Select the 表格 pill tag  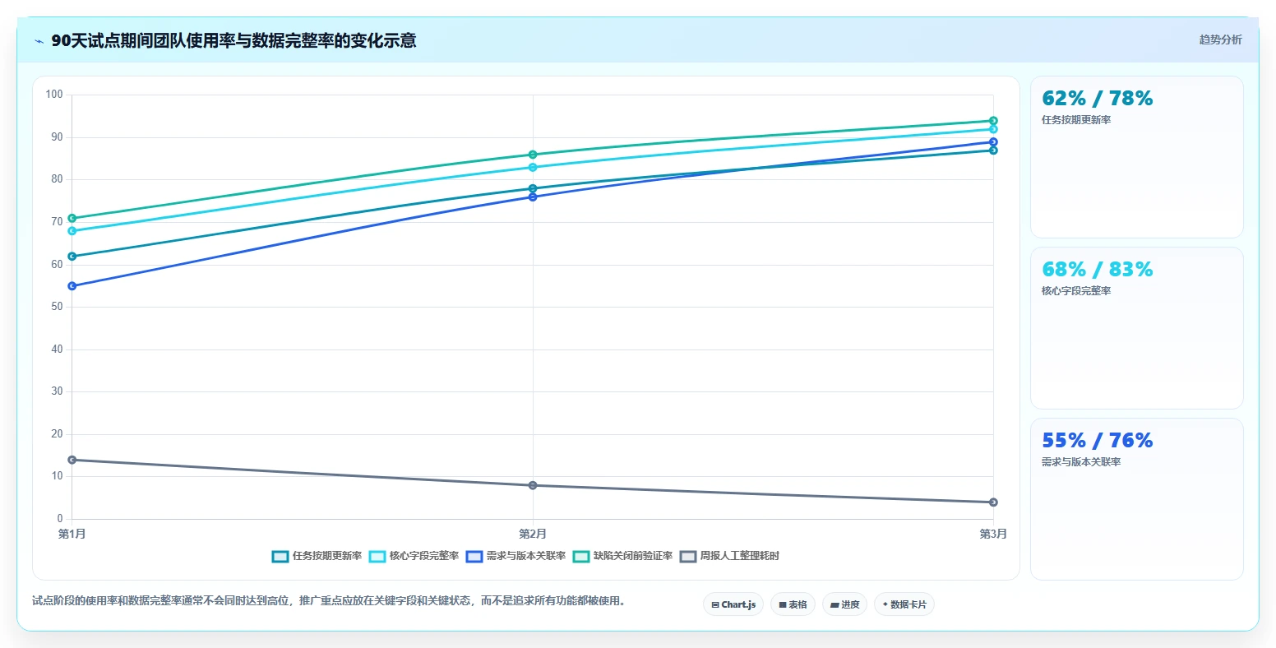coord(793,604)
